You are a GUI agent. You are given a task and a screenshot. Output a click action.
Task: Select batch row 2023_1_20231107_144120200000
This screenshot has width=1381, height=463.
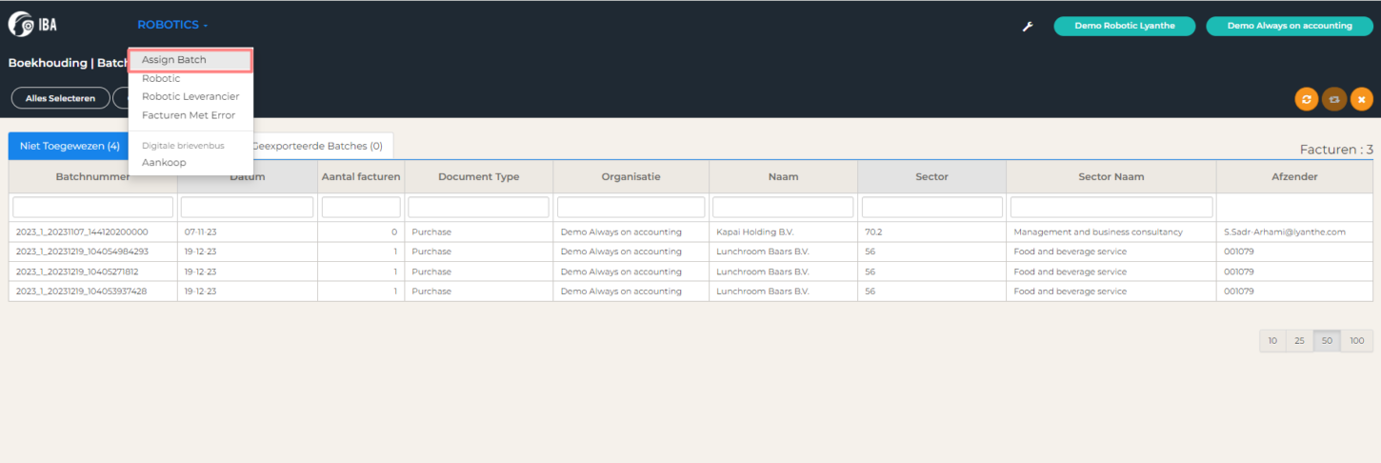pyautogui.click(x=82, y=231)
